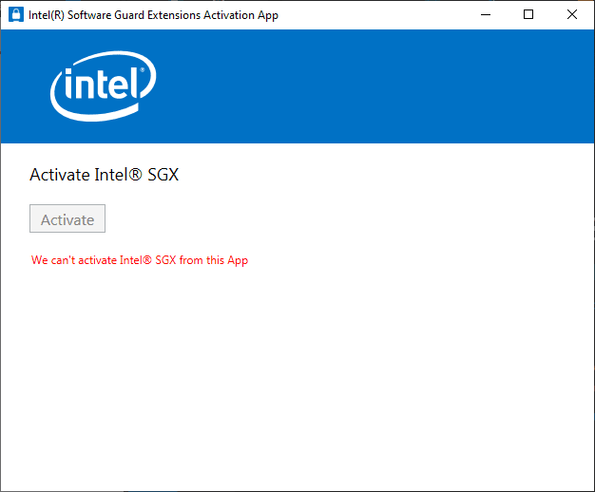The height and width of the screenshot is (492, 595).
Task: Click the 'Activate Intel® SGX' heading
Action: coord(105,175)
